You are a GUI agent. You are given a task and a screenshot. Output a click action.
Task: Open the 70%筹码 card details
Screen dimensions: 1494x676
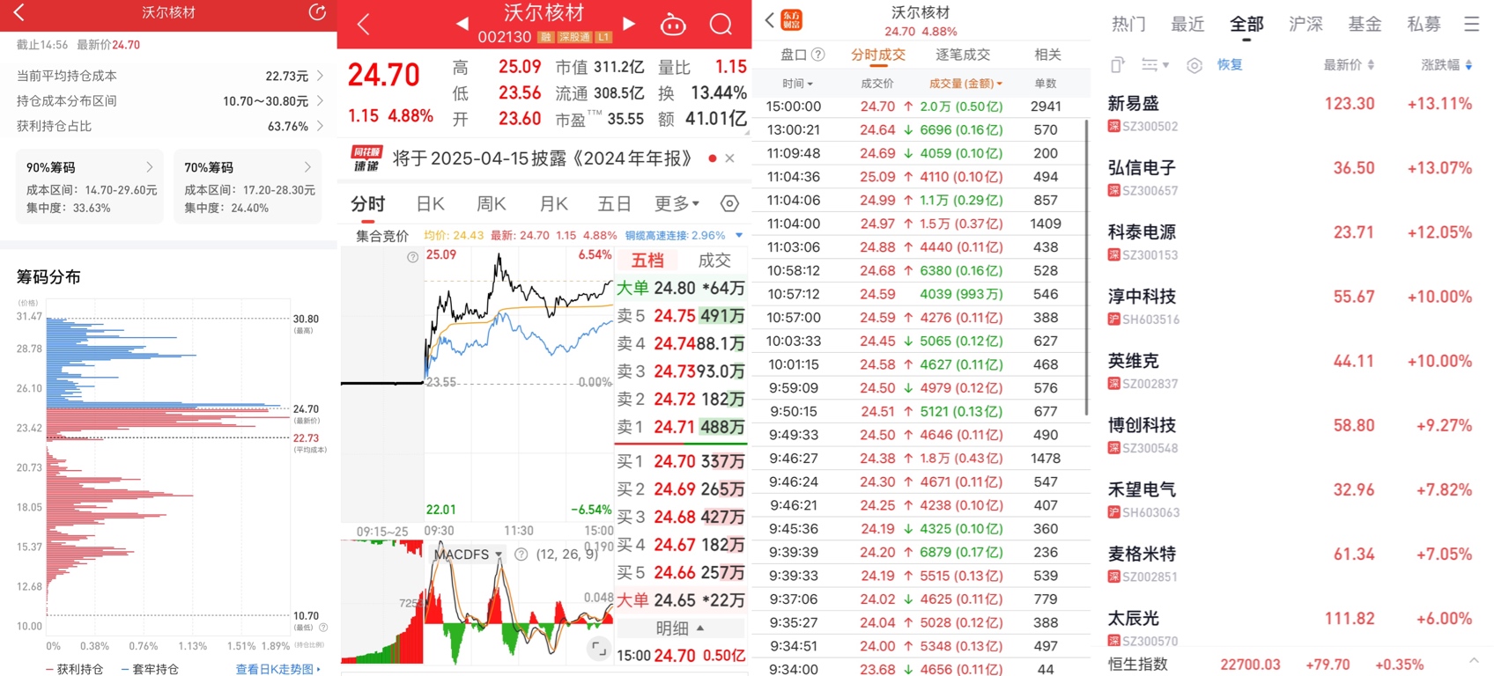click(x=248, y=187)
